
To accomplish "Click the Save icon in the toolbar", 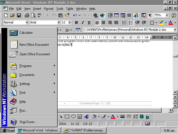I will click(x=19, y=15).
